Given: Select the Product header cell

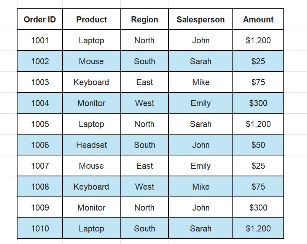Looking at the screenshot, I should [x=91, y=20].
